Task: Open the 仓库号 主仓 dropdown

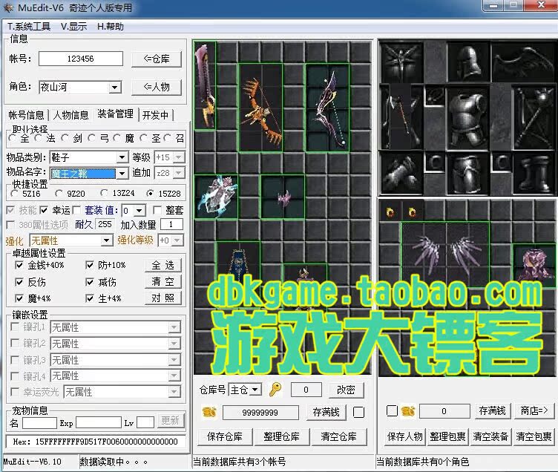Action: click(255, 390)
